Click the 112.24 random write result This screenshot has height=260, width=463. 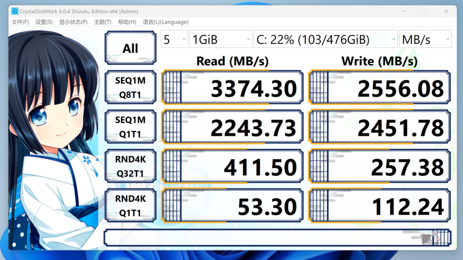coord(380,206)
